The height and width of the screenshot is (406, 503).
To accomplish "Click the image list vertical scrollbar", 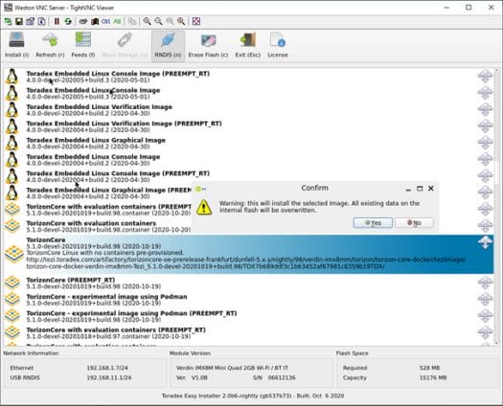I will pos(496,207).
